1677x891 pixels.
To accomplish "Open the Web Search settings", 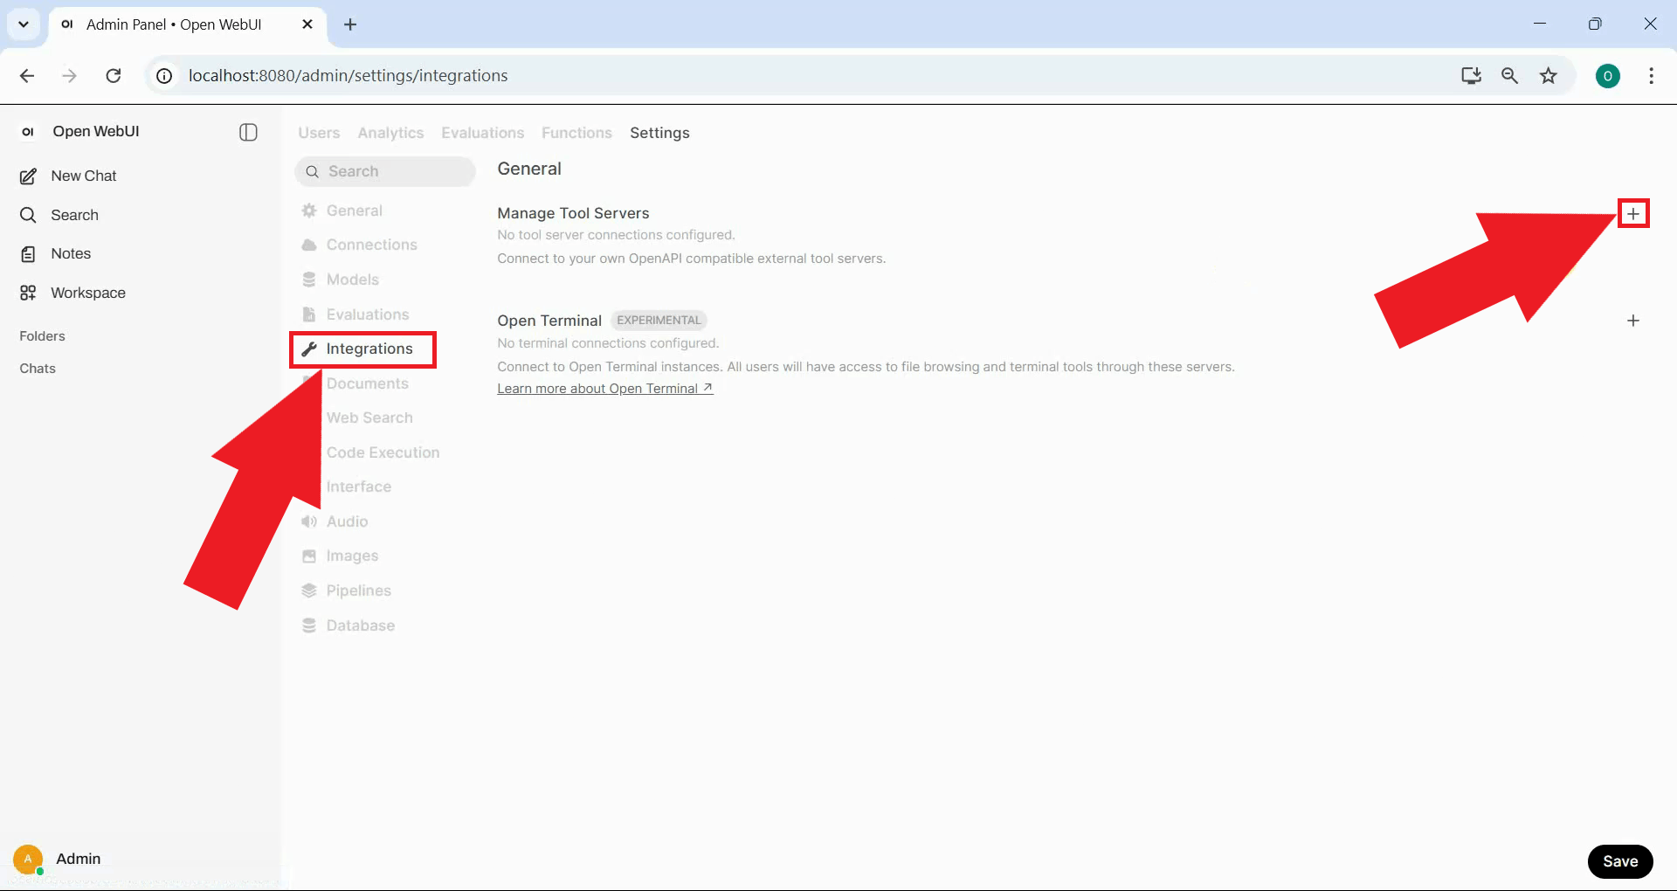I will click(369, 418).
